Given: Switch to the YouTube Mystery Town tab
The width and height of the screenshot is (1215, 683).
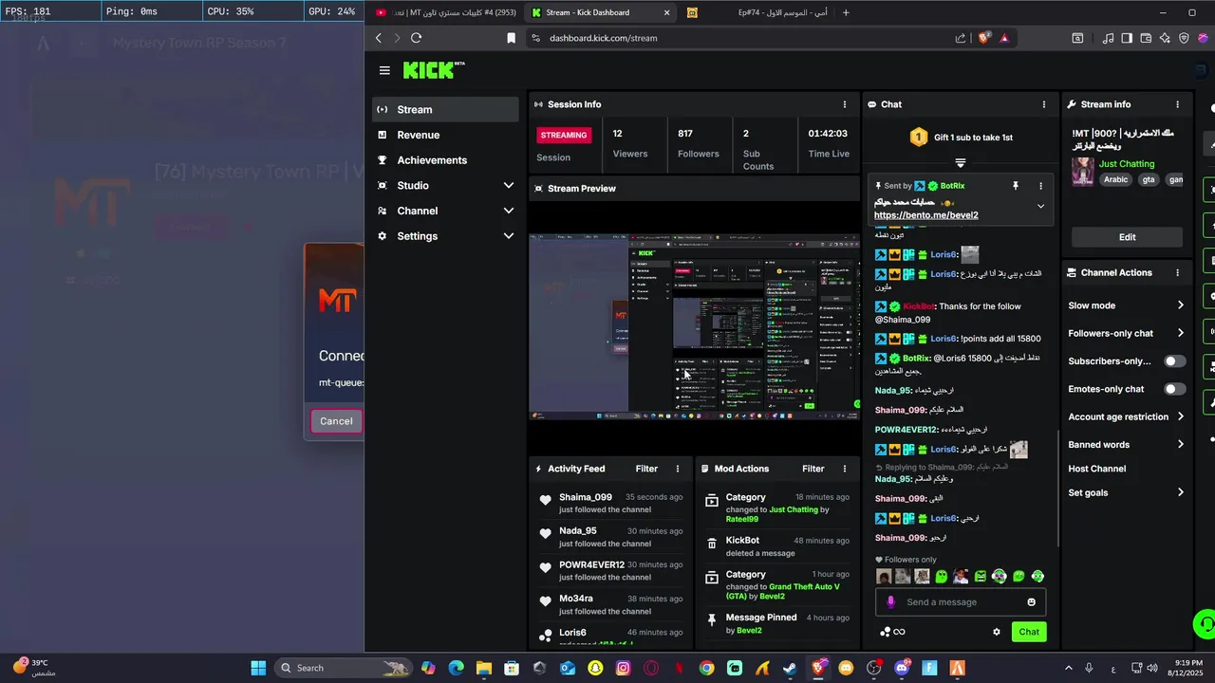Looking at the screenshot, I should coord(446,12).
